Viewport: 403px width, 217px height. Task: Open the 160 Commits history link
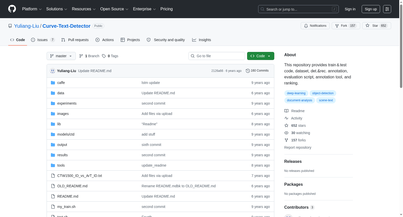(257, 71)
